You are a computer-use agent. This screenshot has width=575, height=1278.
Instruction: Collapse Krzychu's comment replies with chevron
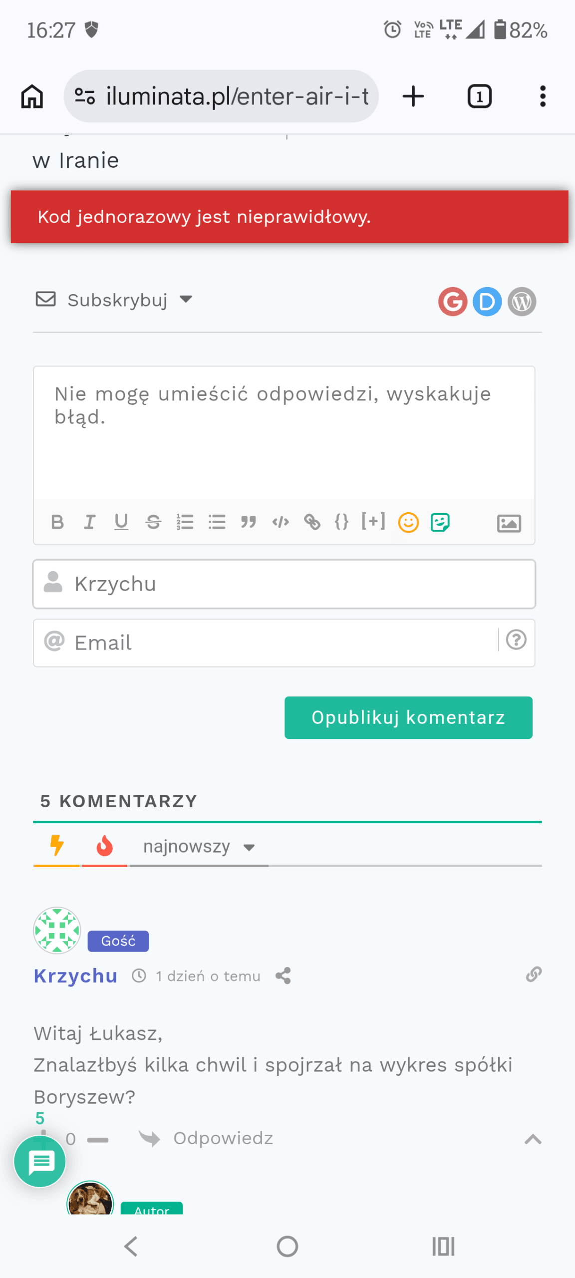[533, 1139]
